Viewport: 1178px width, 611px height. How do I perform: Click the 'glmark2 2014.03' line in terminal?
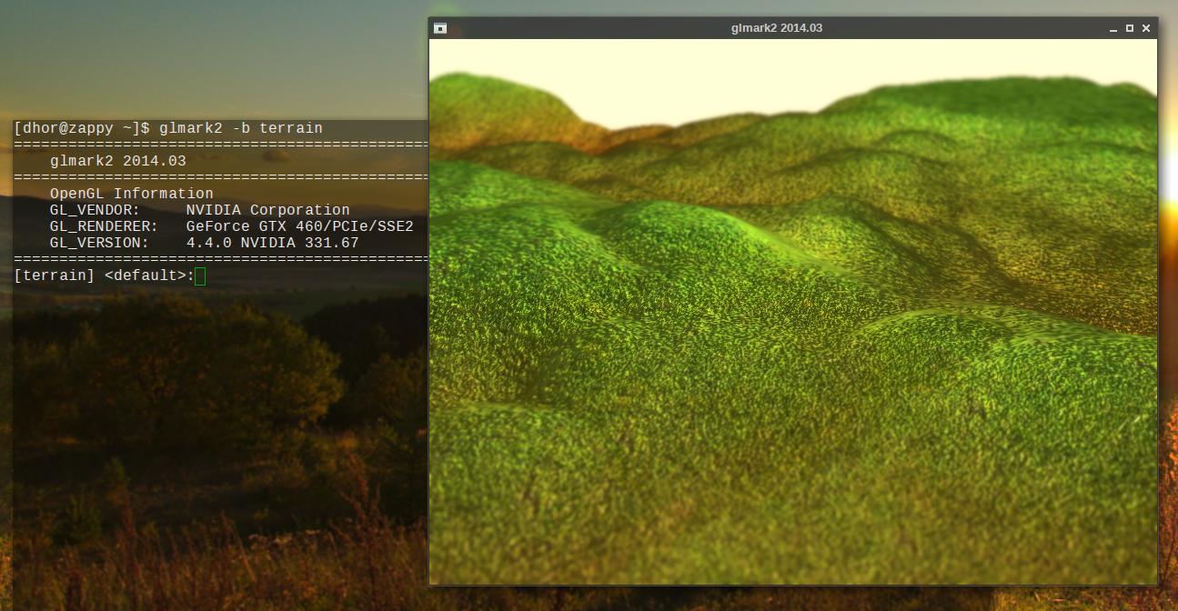point(118,161)
